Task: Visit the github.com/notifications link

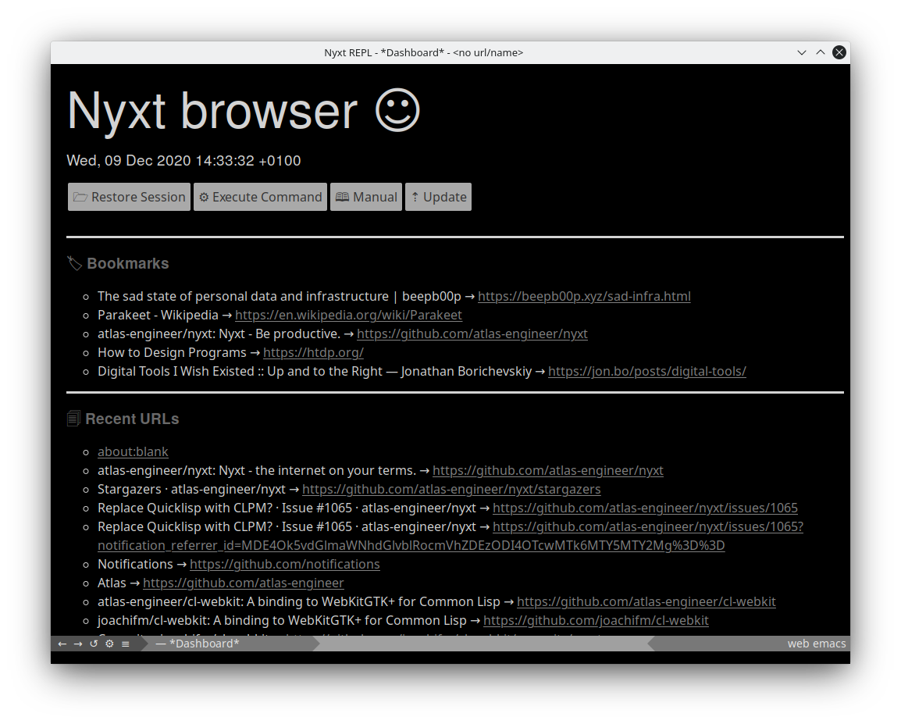Action: pyautogui.click(x=284, y=564)
